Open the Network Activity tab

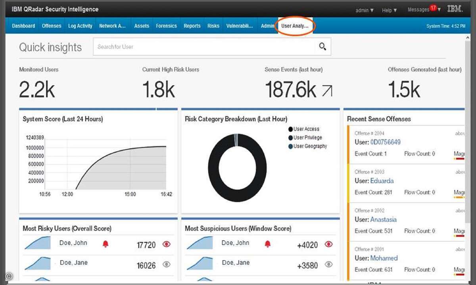tap(112, 26)
